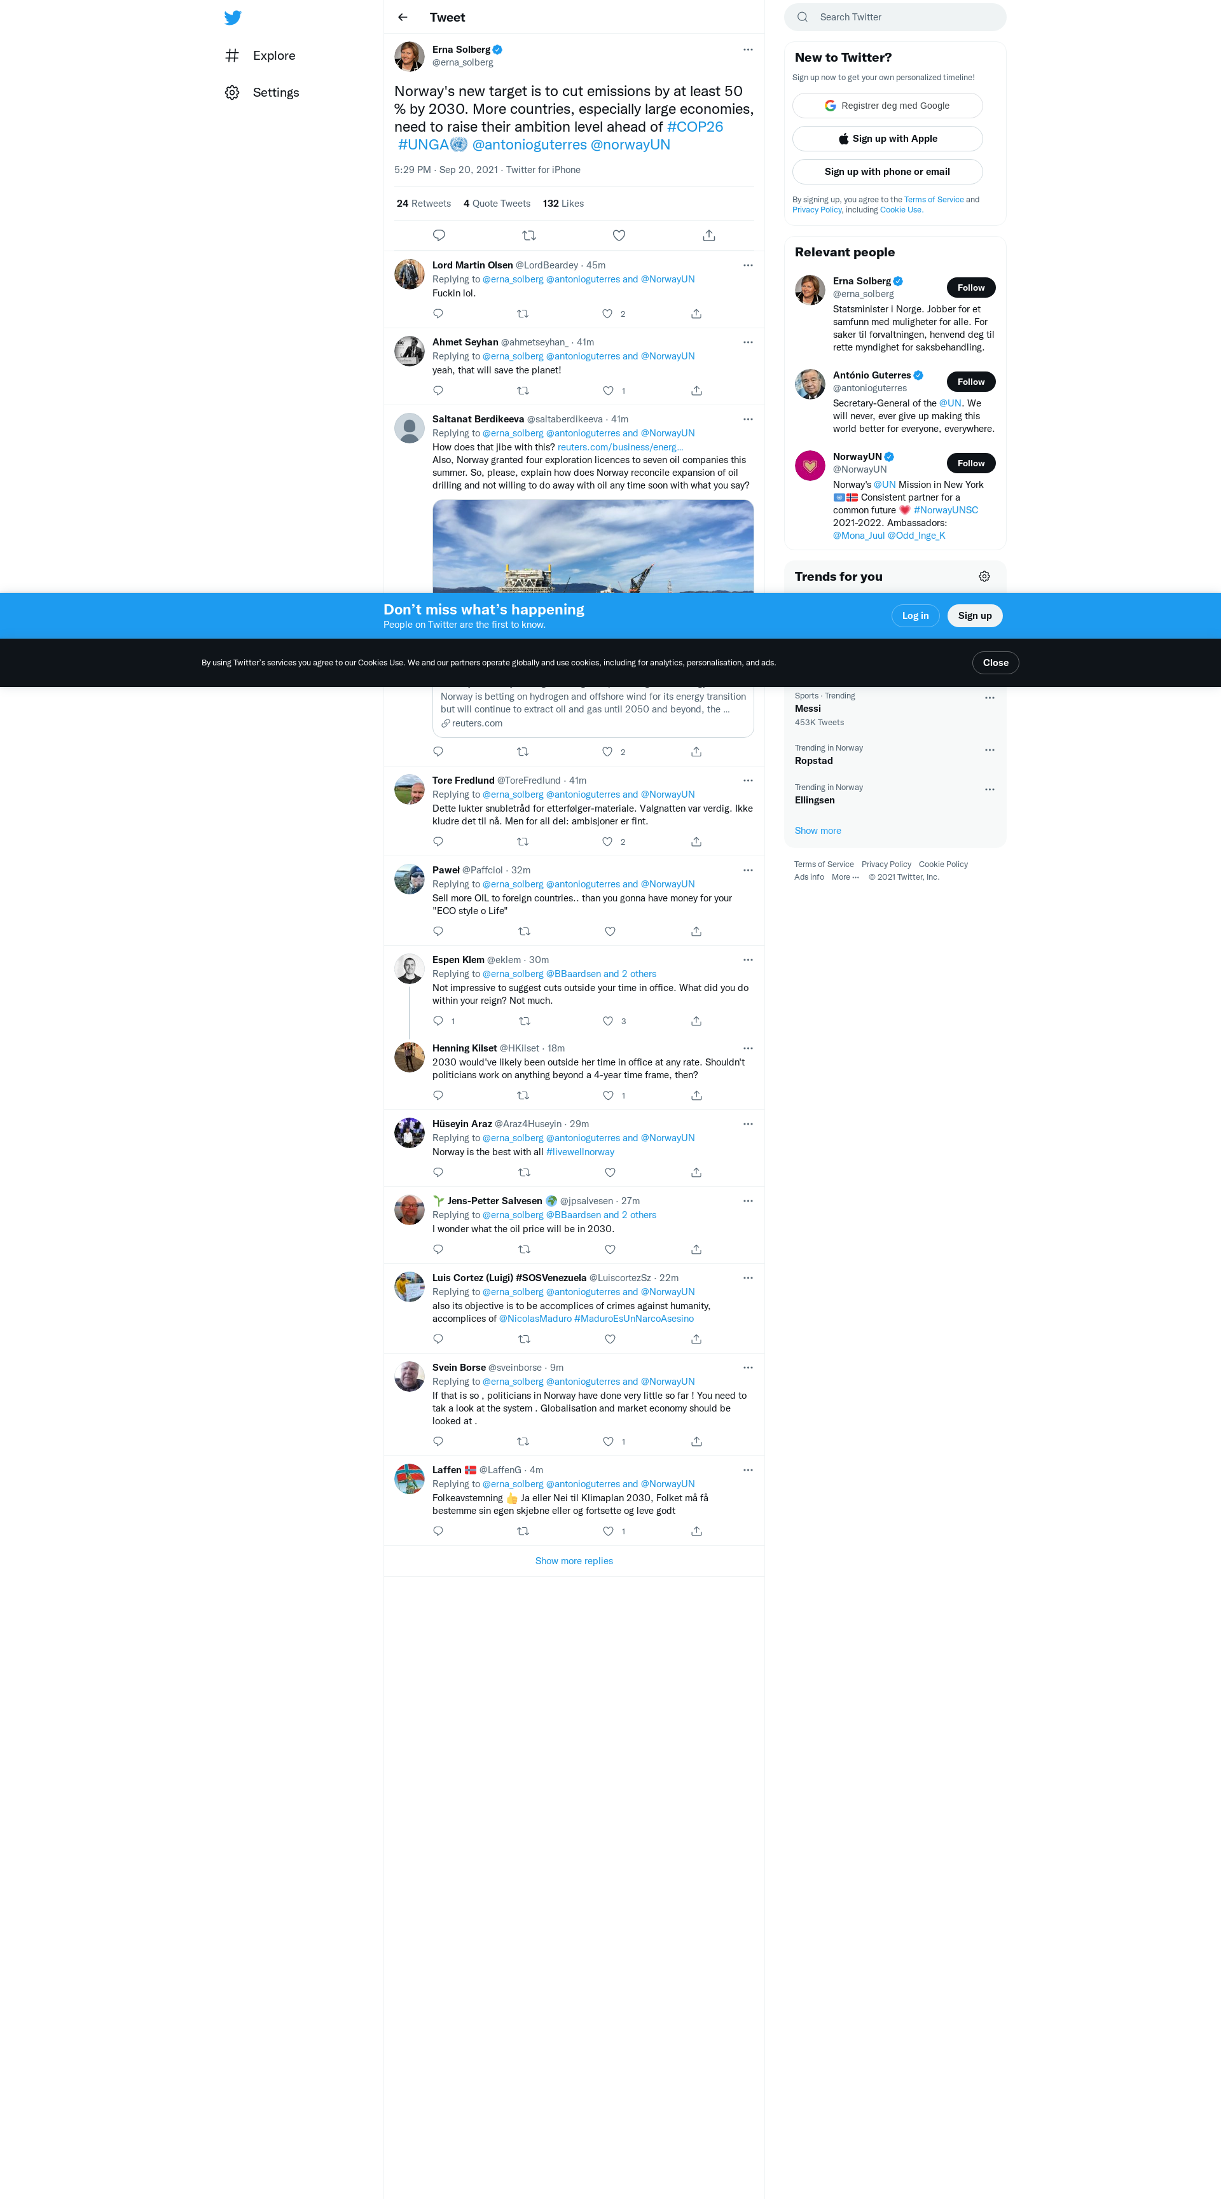Reply to the main tweet
This screenshot has width=1221, height=2199.
pos(439,235)
